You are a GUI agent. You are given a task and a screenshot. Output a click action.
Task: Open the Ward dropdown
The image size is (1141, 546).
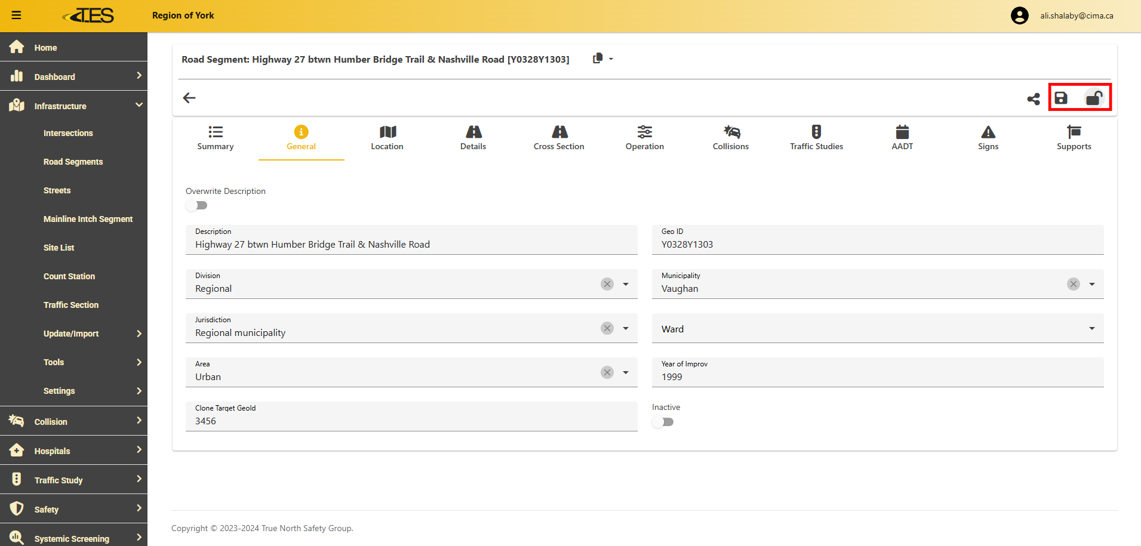877,329
